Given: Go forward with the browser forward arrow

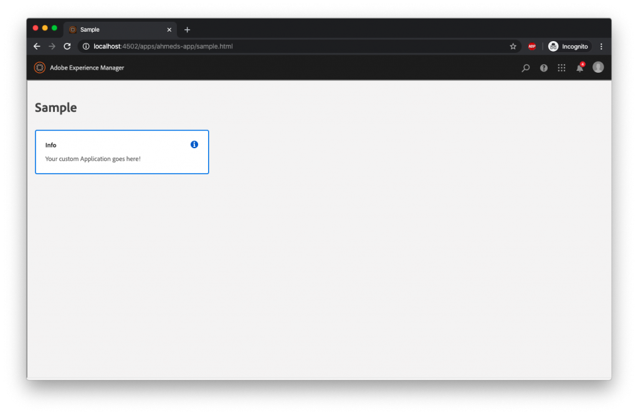Looking at the screenshot, I should [52, 46].
